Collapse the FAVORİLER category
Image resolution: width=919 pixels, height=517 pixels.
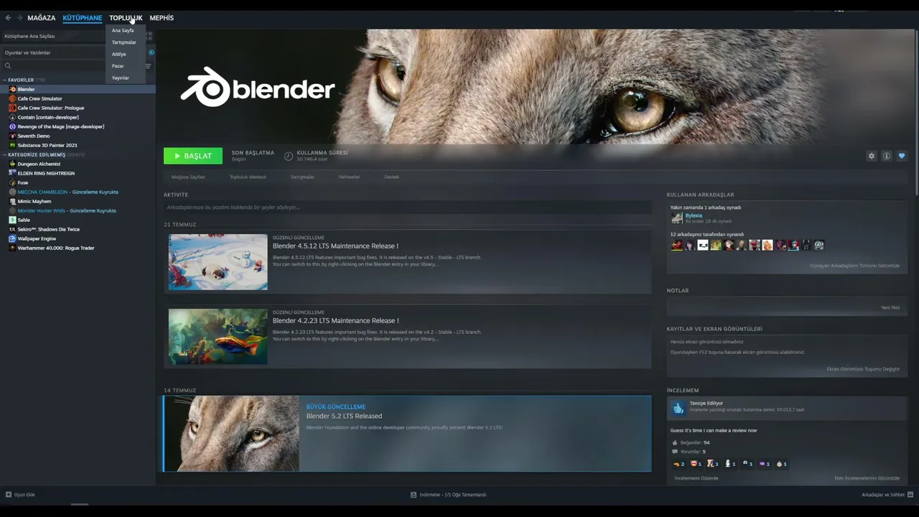(4, 80)
